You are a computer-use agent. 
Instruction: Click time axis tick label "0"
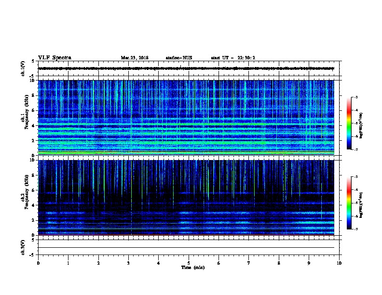coord(38,263)
